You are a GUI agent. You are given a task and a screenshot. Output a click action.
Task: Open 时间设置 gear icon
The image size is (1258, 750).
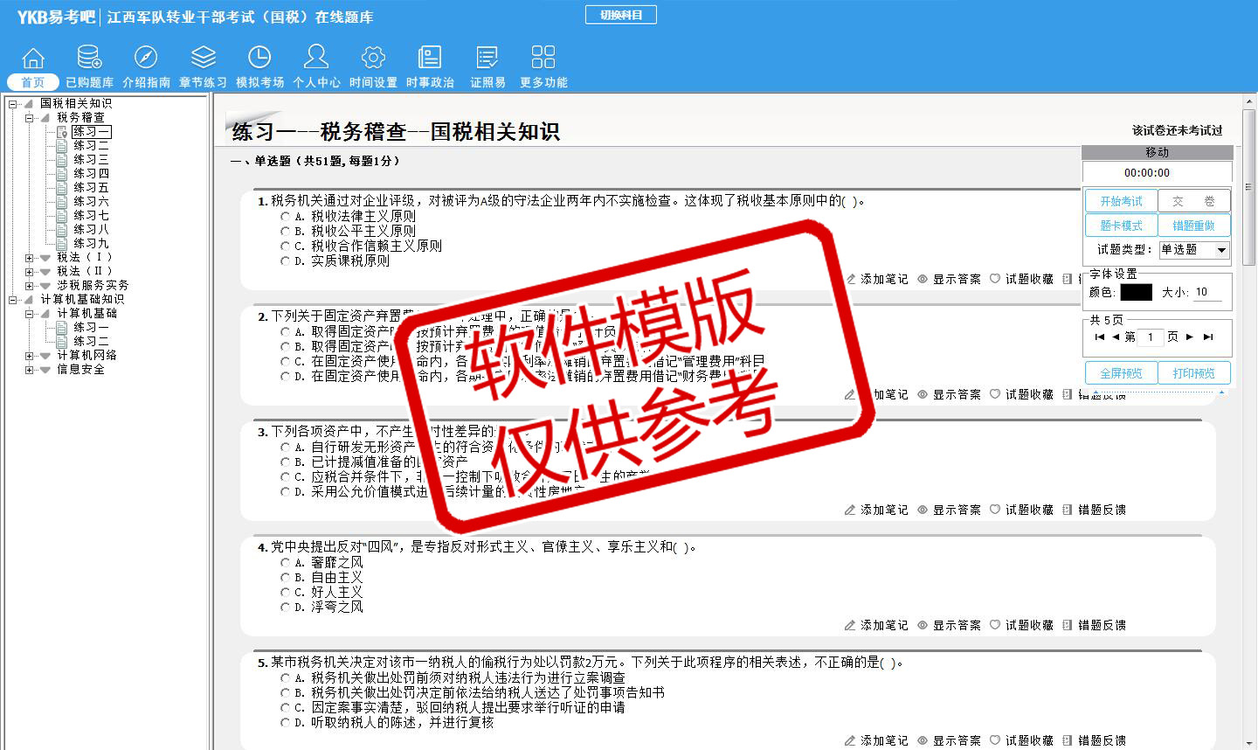coord(373,58)
